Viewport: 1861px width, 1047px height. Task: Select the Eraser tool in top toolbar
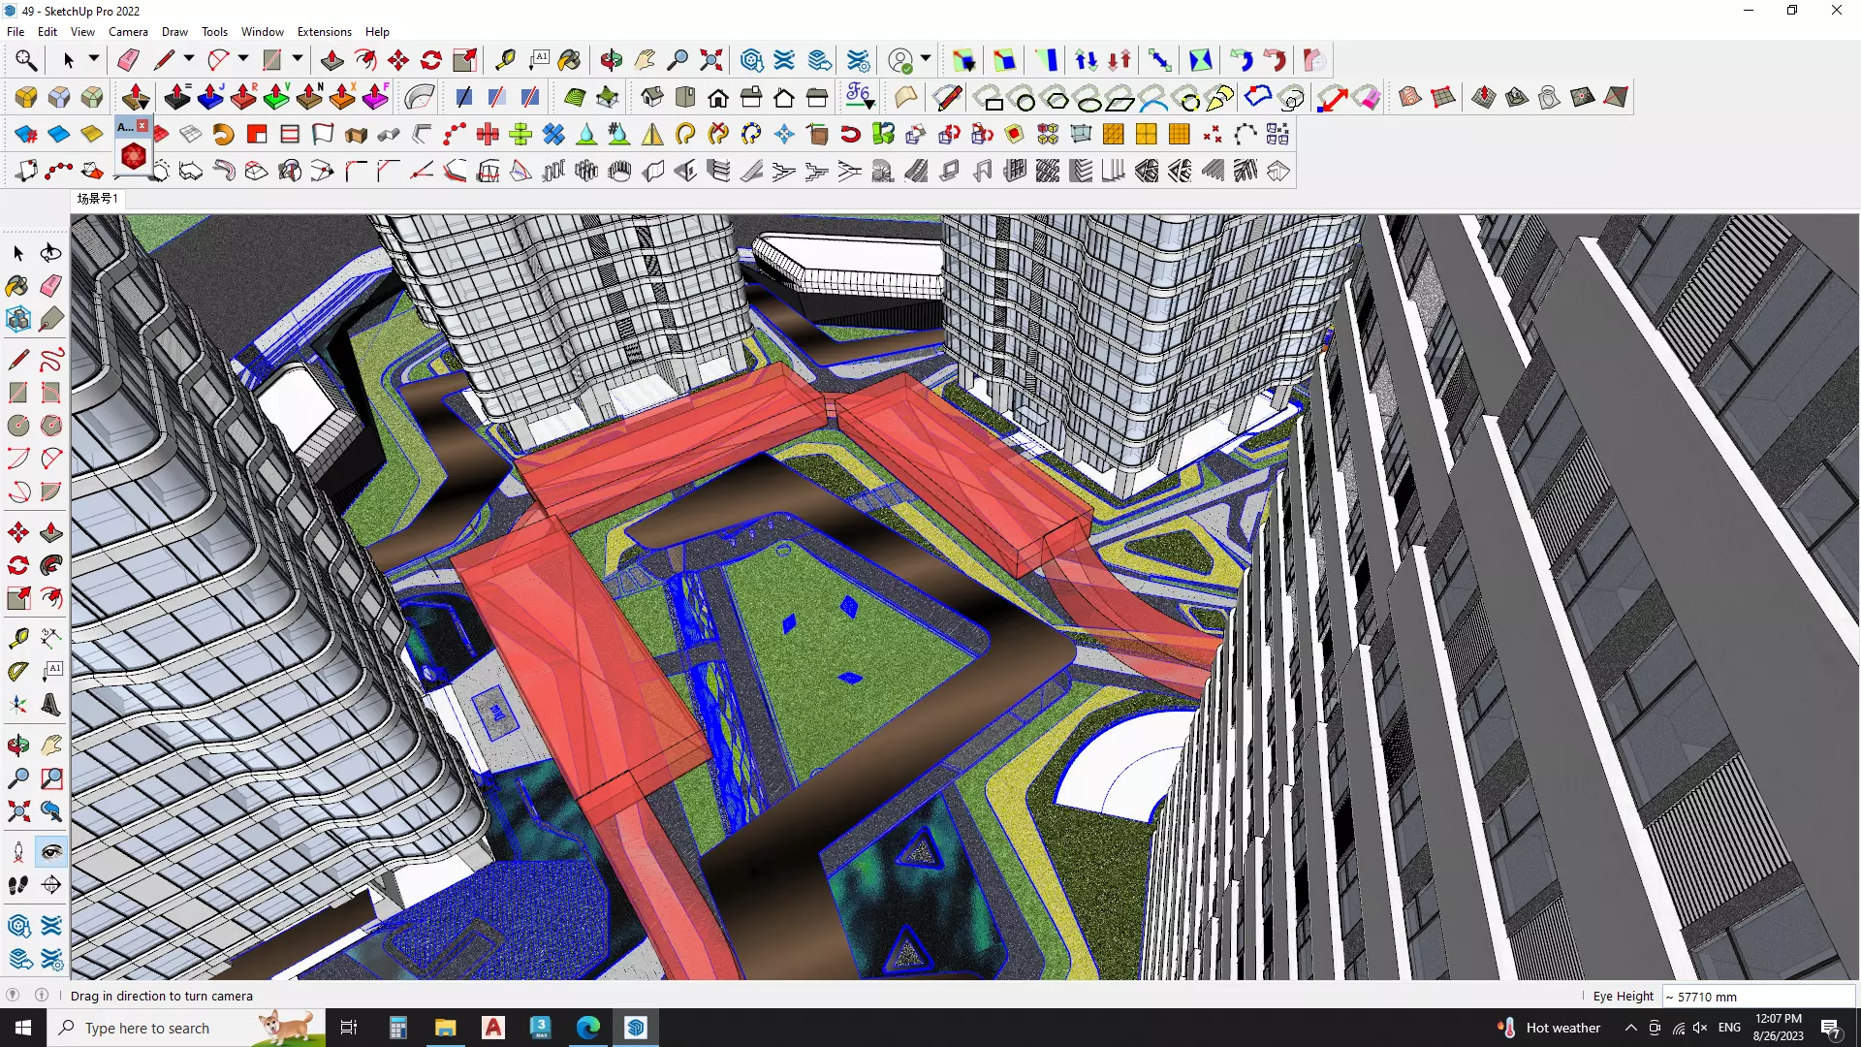[x=128, y=60]
